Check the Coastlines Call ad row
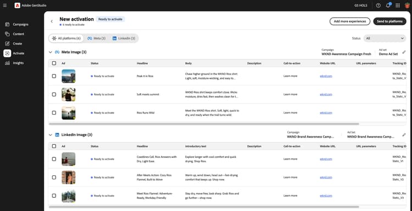412x211 pixels. pos(54,159)
